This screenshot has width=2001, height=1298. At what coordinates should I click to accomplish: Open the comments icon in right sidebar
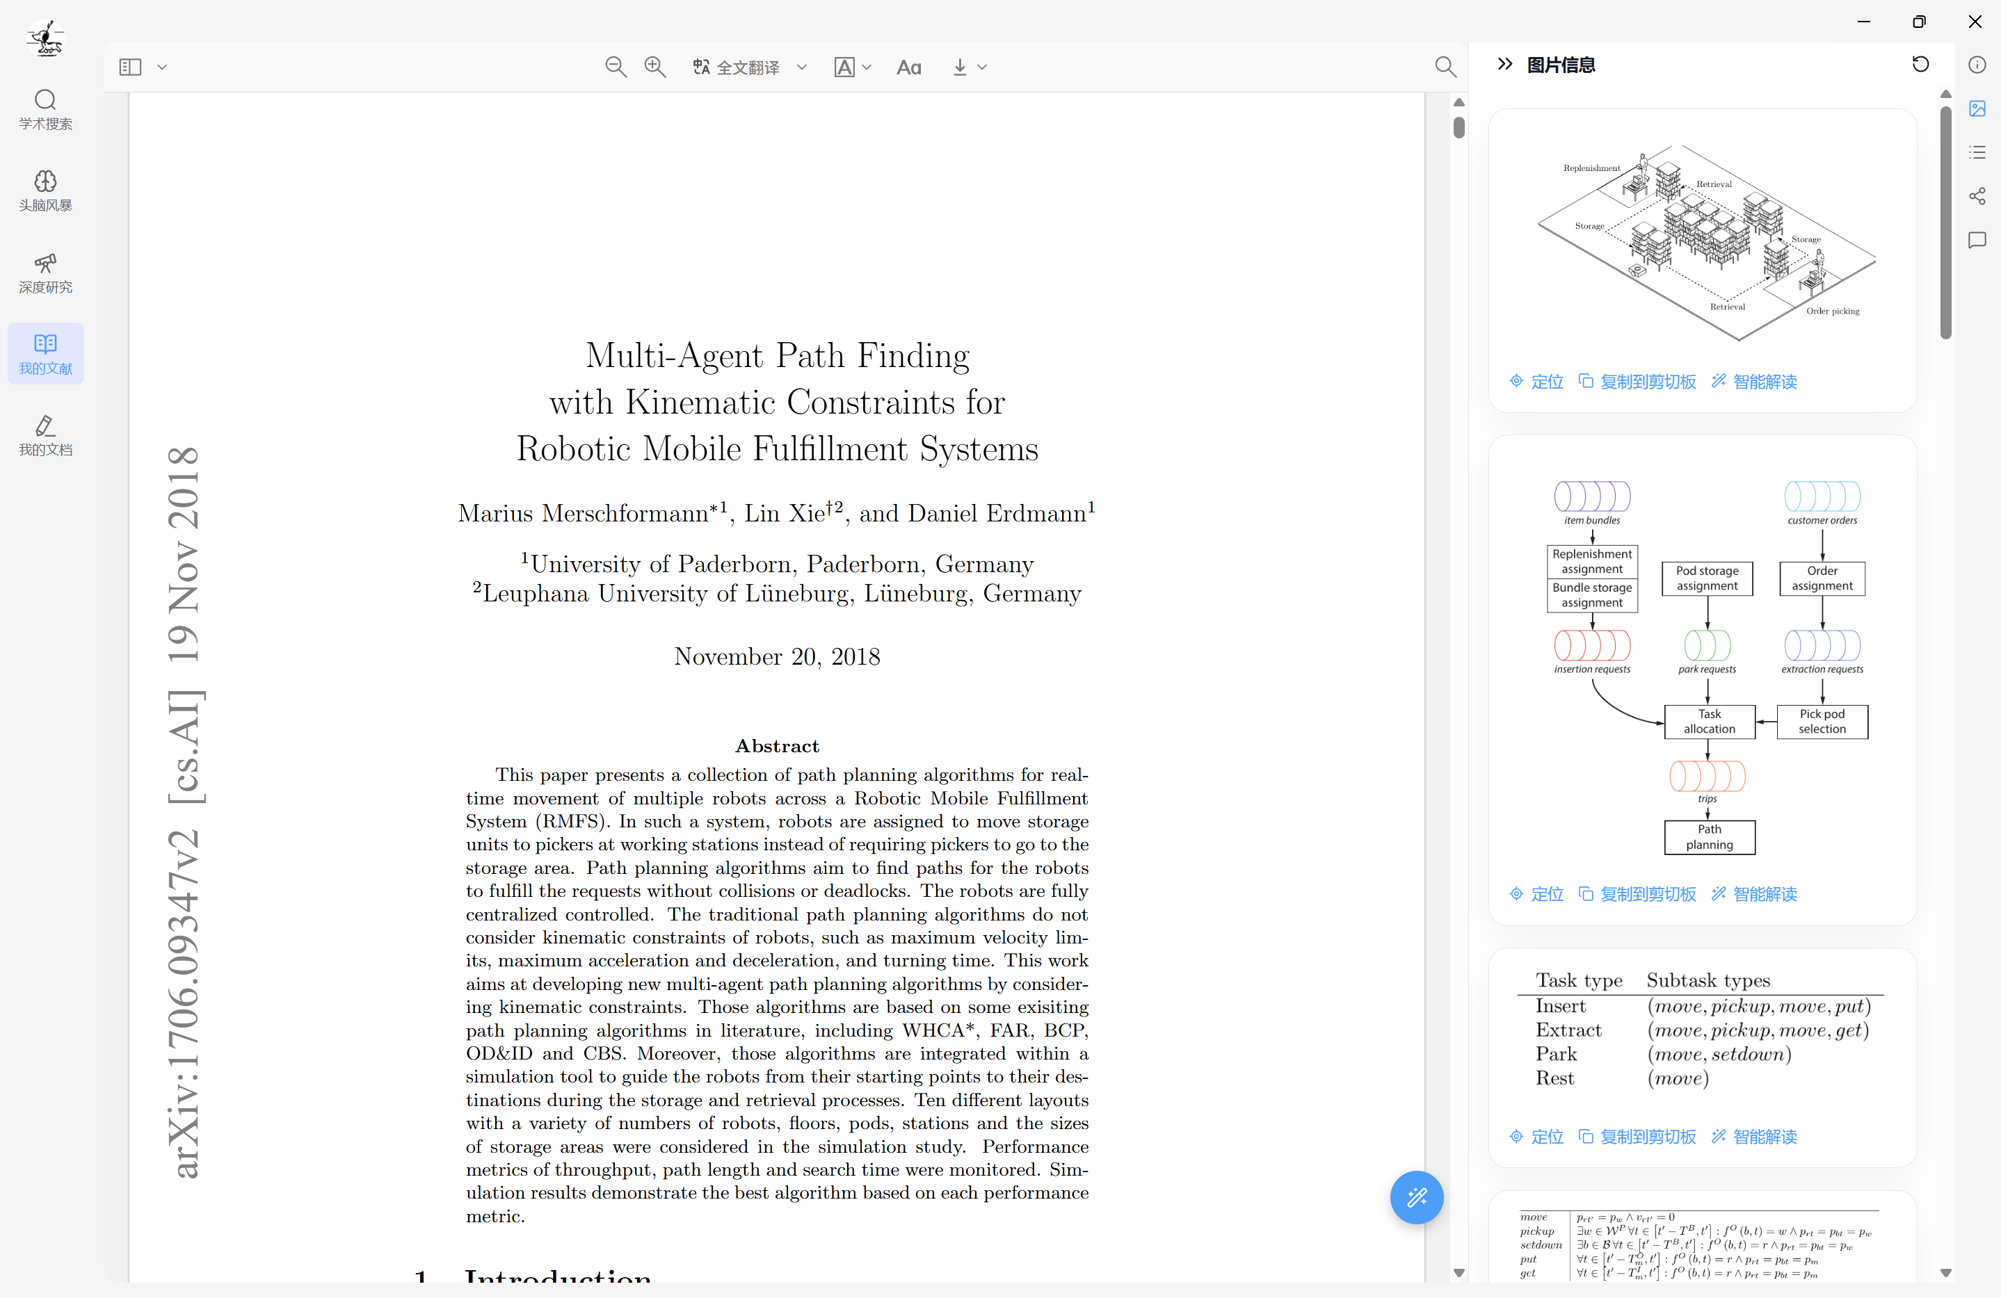[1977, 241]
